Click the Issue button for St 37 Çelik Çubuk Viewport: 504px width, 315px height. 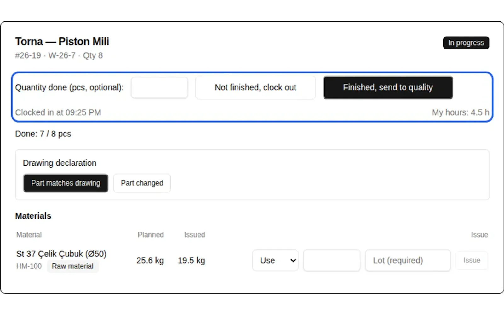coord(472,261)
